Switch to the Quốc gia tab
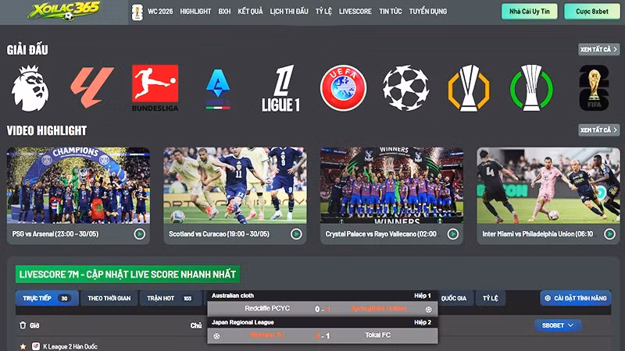 (454, 298)
